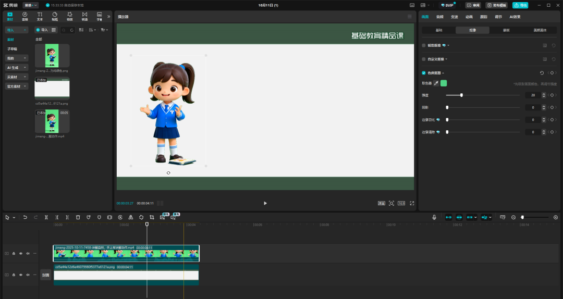The width and height of the screenshot is (563, 299).
Task: Enter fullscreen preview in the player
Action: coord(412,203)
